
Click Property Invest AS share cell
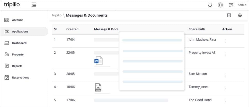202,53
